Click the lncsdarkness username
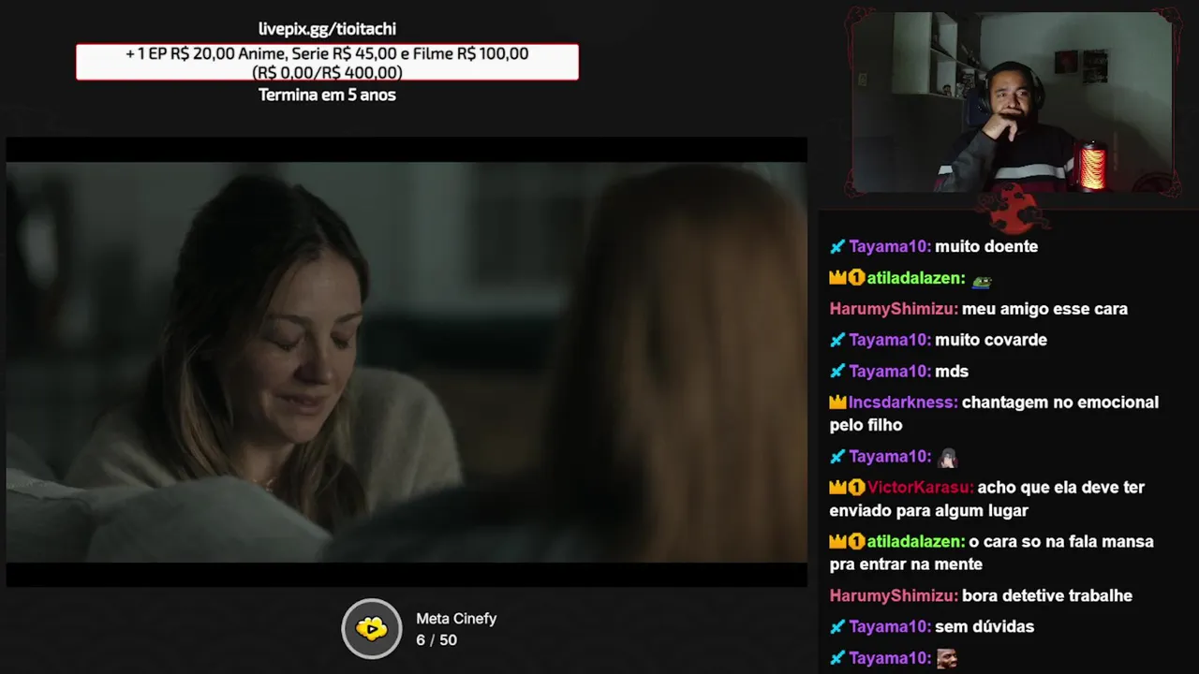The width and height of the screenshot is (1199, 674). point(903,403)
